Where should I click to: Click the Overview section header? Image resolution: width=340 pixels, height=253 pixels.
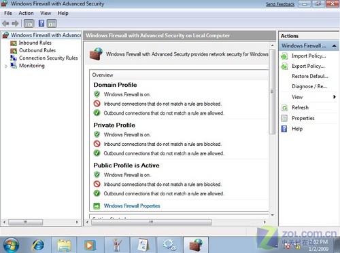103,75
